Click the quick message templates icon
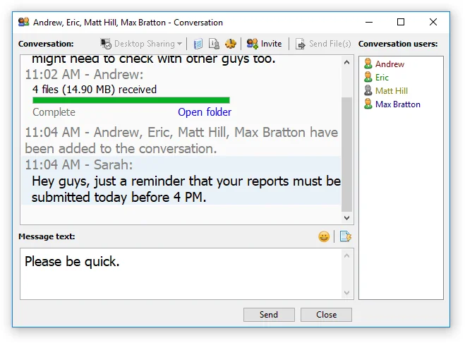The image size is (465, 343). click(345, 236)
